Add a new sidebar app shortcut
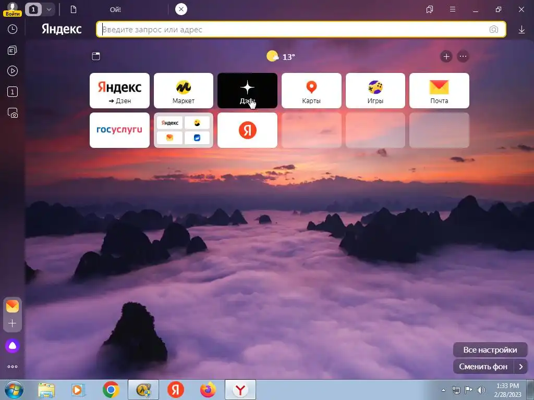 point(13,323)
